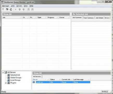Image resolution: width=113 pixels, height=94 pixels.
Task: Click the Local Groups tree icon
Action: click(x=9, y=80)
